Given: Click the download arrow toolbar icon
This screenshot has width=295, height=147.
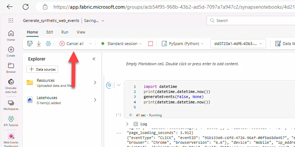Looking at the screenshot, I should tap(39, 44).
